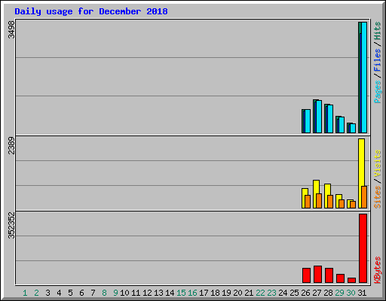Click day label 28 on the axis

328,293
